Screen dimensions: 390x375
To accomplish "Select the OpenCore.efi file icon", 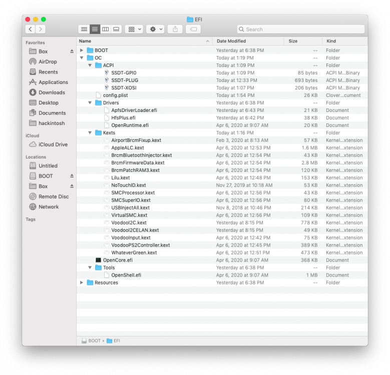I will (99, 260).
